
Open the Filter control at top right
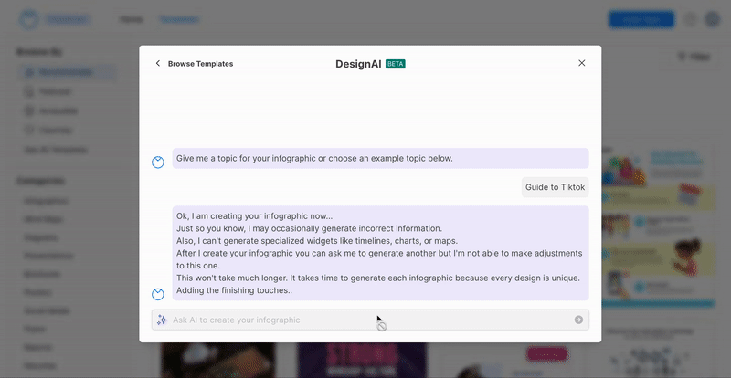tap(694, 57)
